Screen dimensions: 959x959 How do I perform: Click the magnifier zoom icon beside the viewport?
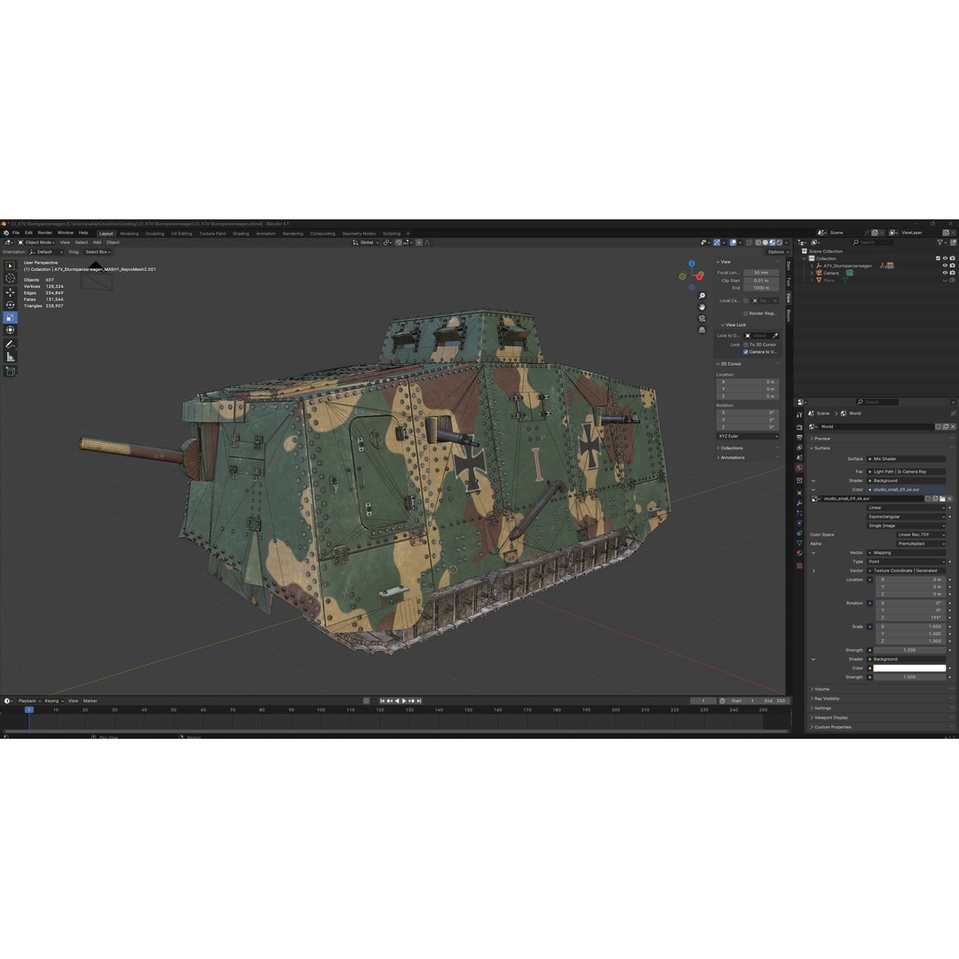click(x=701, y=294)
